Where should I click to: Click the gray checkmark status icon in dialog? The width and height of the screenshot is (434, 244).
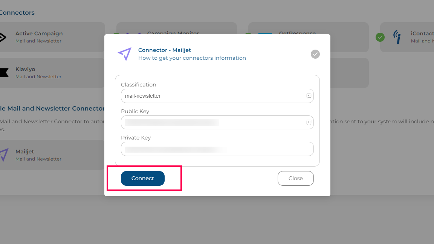[315, 54]
